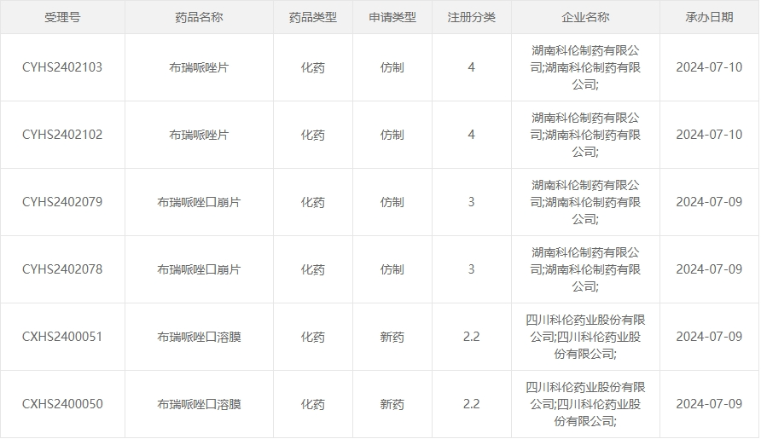
Task: Select acceptance number CXHS2400051
Action: tap(62, 337)
